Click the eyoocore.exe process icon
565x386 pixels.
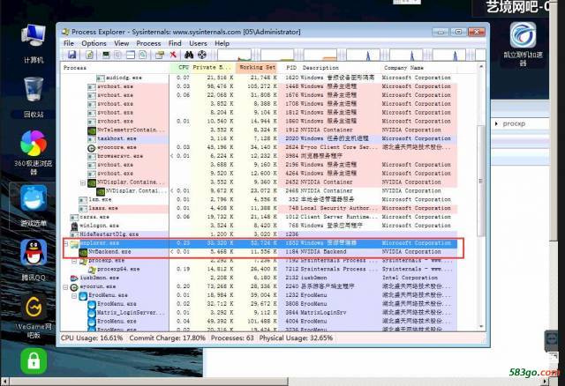[92, 147]
